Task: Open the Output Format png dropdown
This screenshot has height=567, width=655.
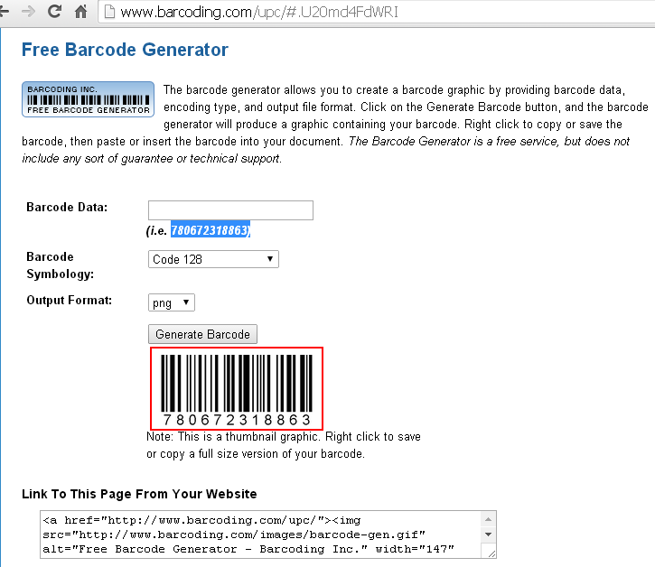Action: 172,302
